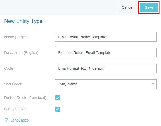
Task: Click the Save button
Action: tap(149, 7)
